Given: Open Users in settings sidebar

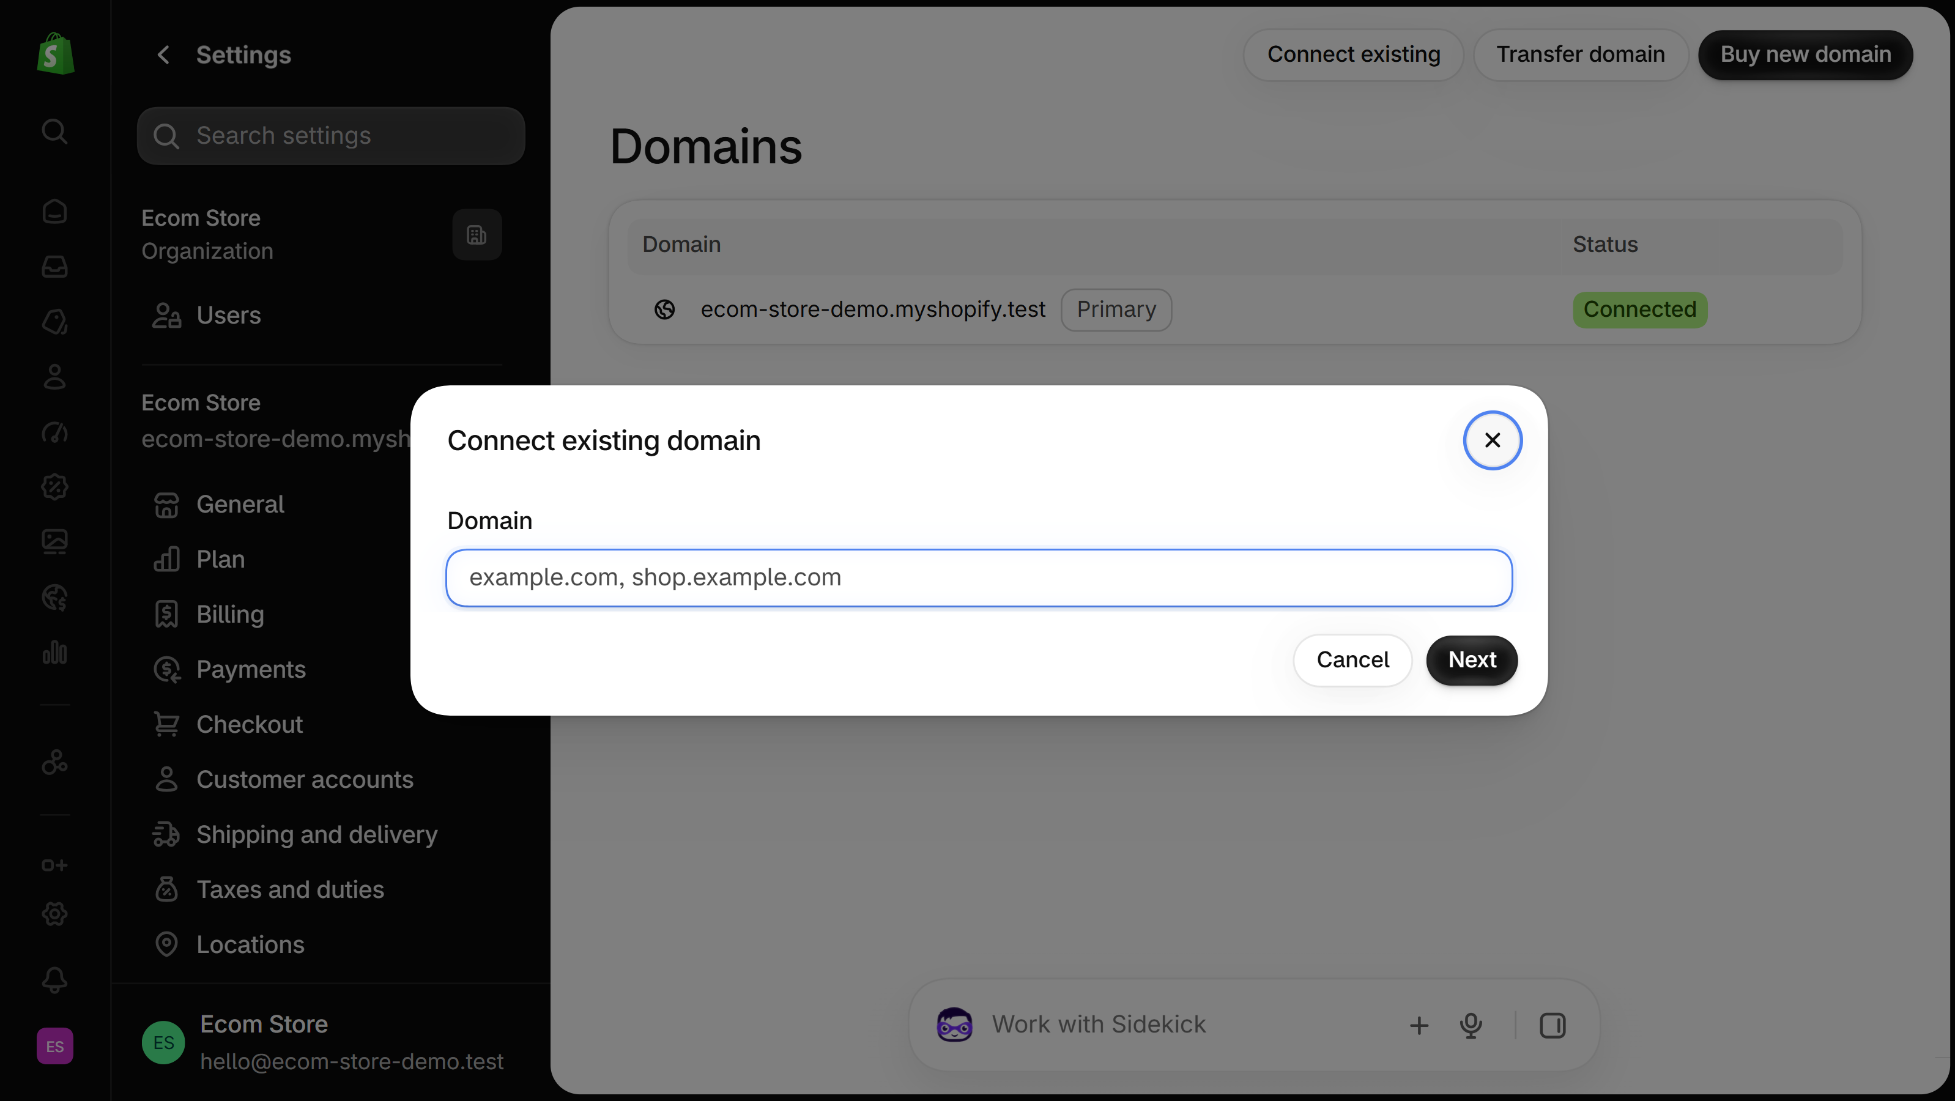Looking at the screenshot, I should [x=322, y=315].
